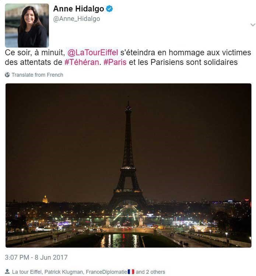The image size is (256, 276).
Task: Click the blue verified badge
Action: coord(109,9)
